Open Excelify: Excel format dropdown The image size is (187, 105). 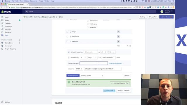pyautogui.click(x=92, y=76)
